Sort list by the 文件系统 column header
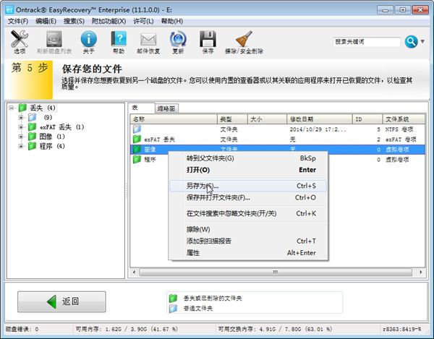The image size is (434, 339). 404,119
